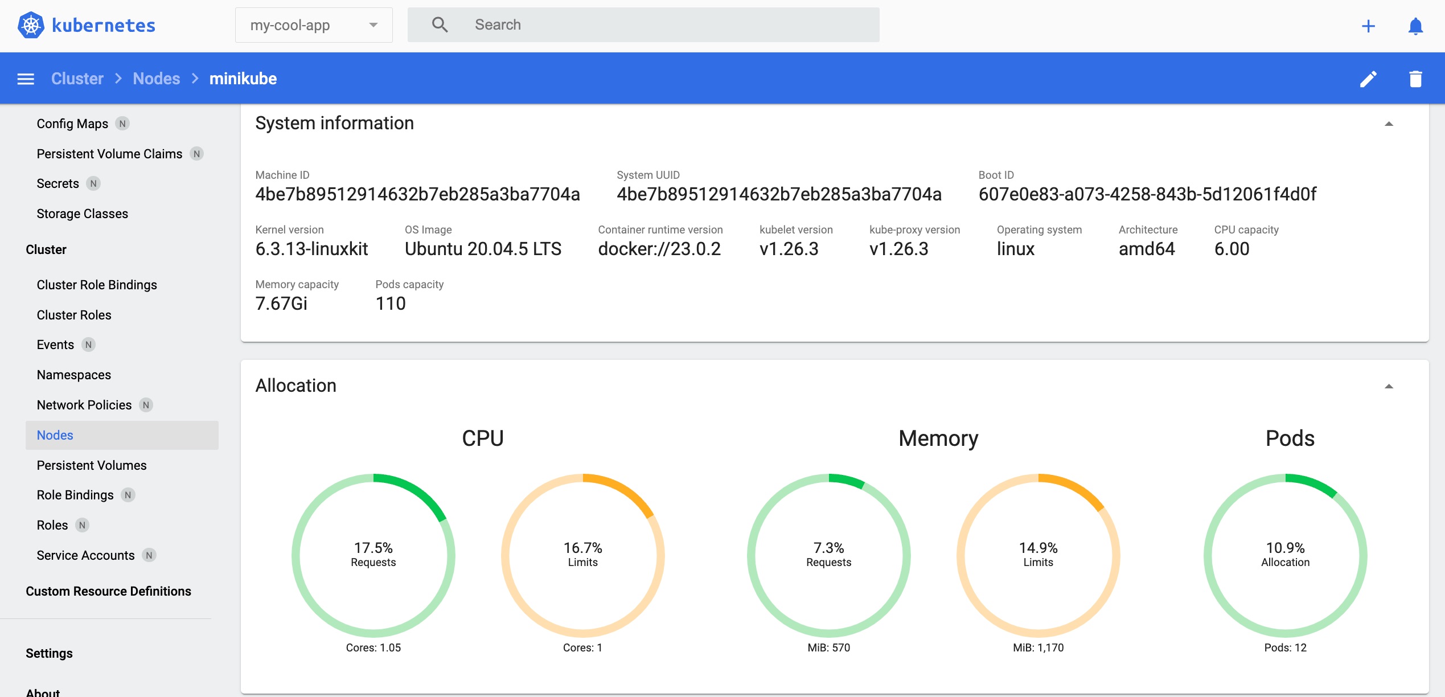Click the hamburger menu icon
The height and width of the screenshot is (697, 1445).
coord(25,79)
